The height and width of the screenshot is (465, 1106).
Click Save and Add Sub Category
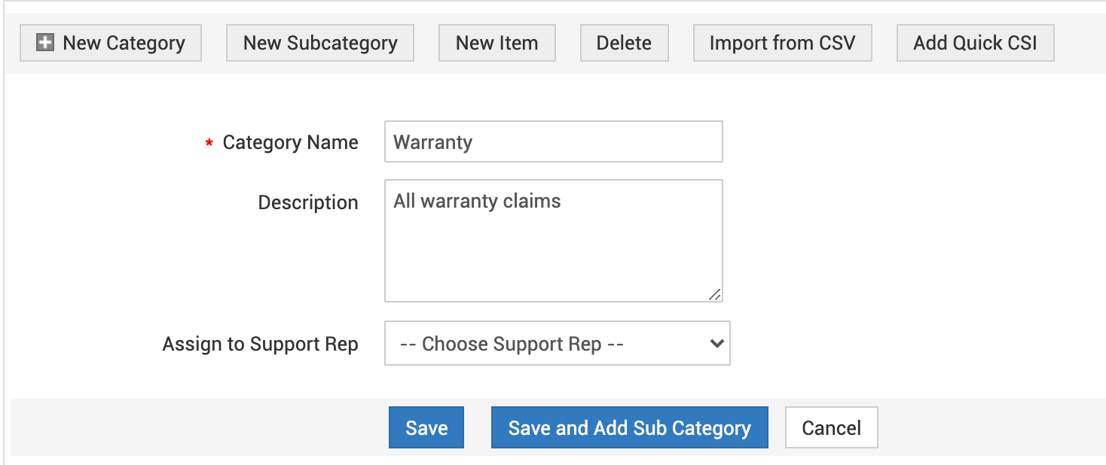pos(629,427)
